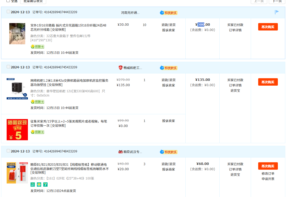Open 和我联系 chat for 畅威机柜 order
This screenshot has height=197, width=289.
coord(169,68)
